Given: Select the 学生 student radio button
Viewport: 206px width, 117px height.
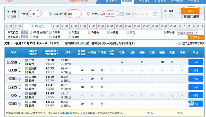Looking at the screenshot, I should (166, 16).
